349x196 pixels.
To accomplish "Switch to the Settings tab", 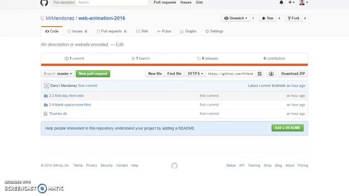I will click(214, 32).
